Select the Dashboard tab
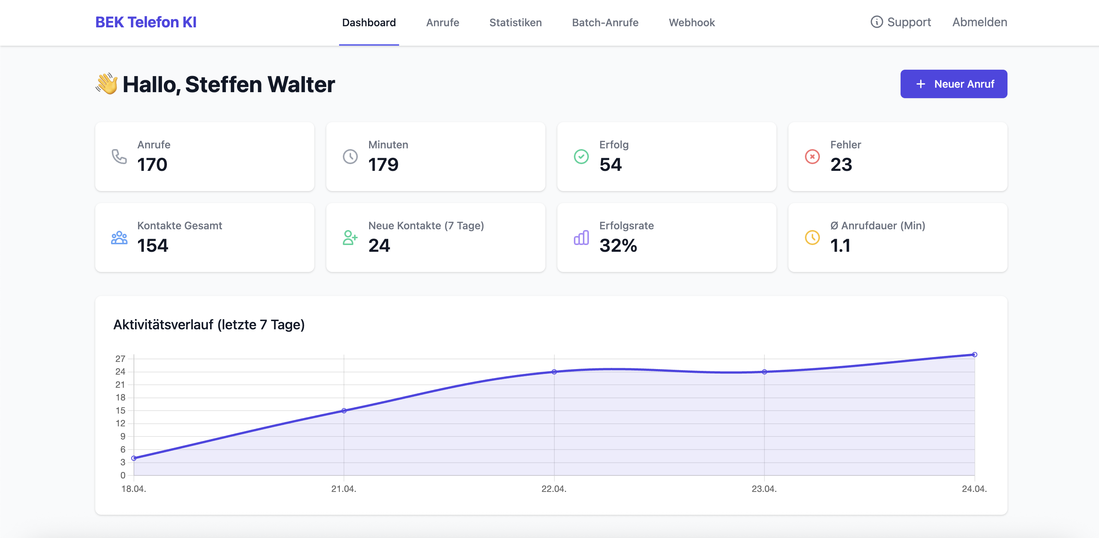 pyautogui.click(x=369, y=22)
